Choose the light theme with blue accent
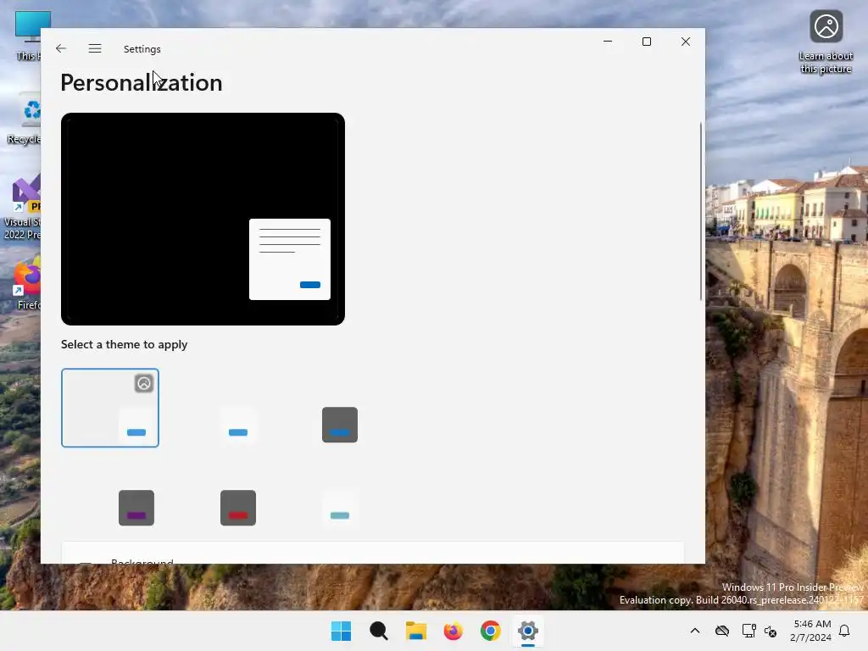Image resolution: width=868 pixels, height=651 pixels. pos(212,408)
